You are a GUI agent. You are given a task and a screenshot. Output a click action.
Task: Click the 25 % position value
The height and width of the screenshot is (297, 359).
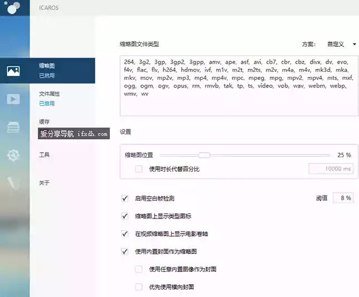click(344, 155)
